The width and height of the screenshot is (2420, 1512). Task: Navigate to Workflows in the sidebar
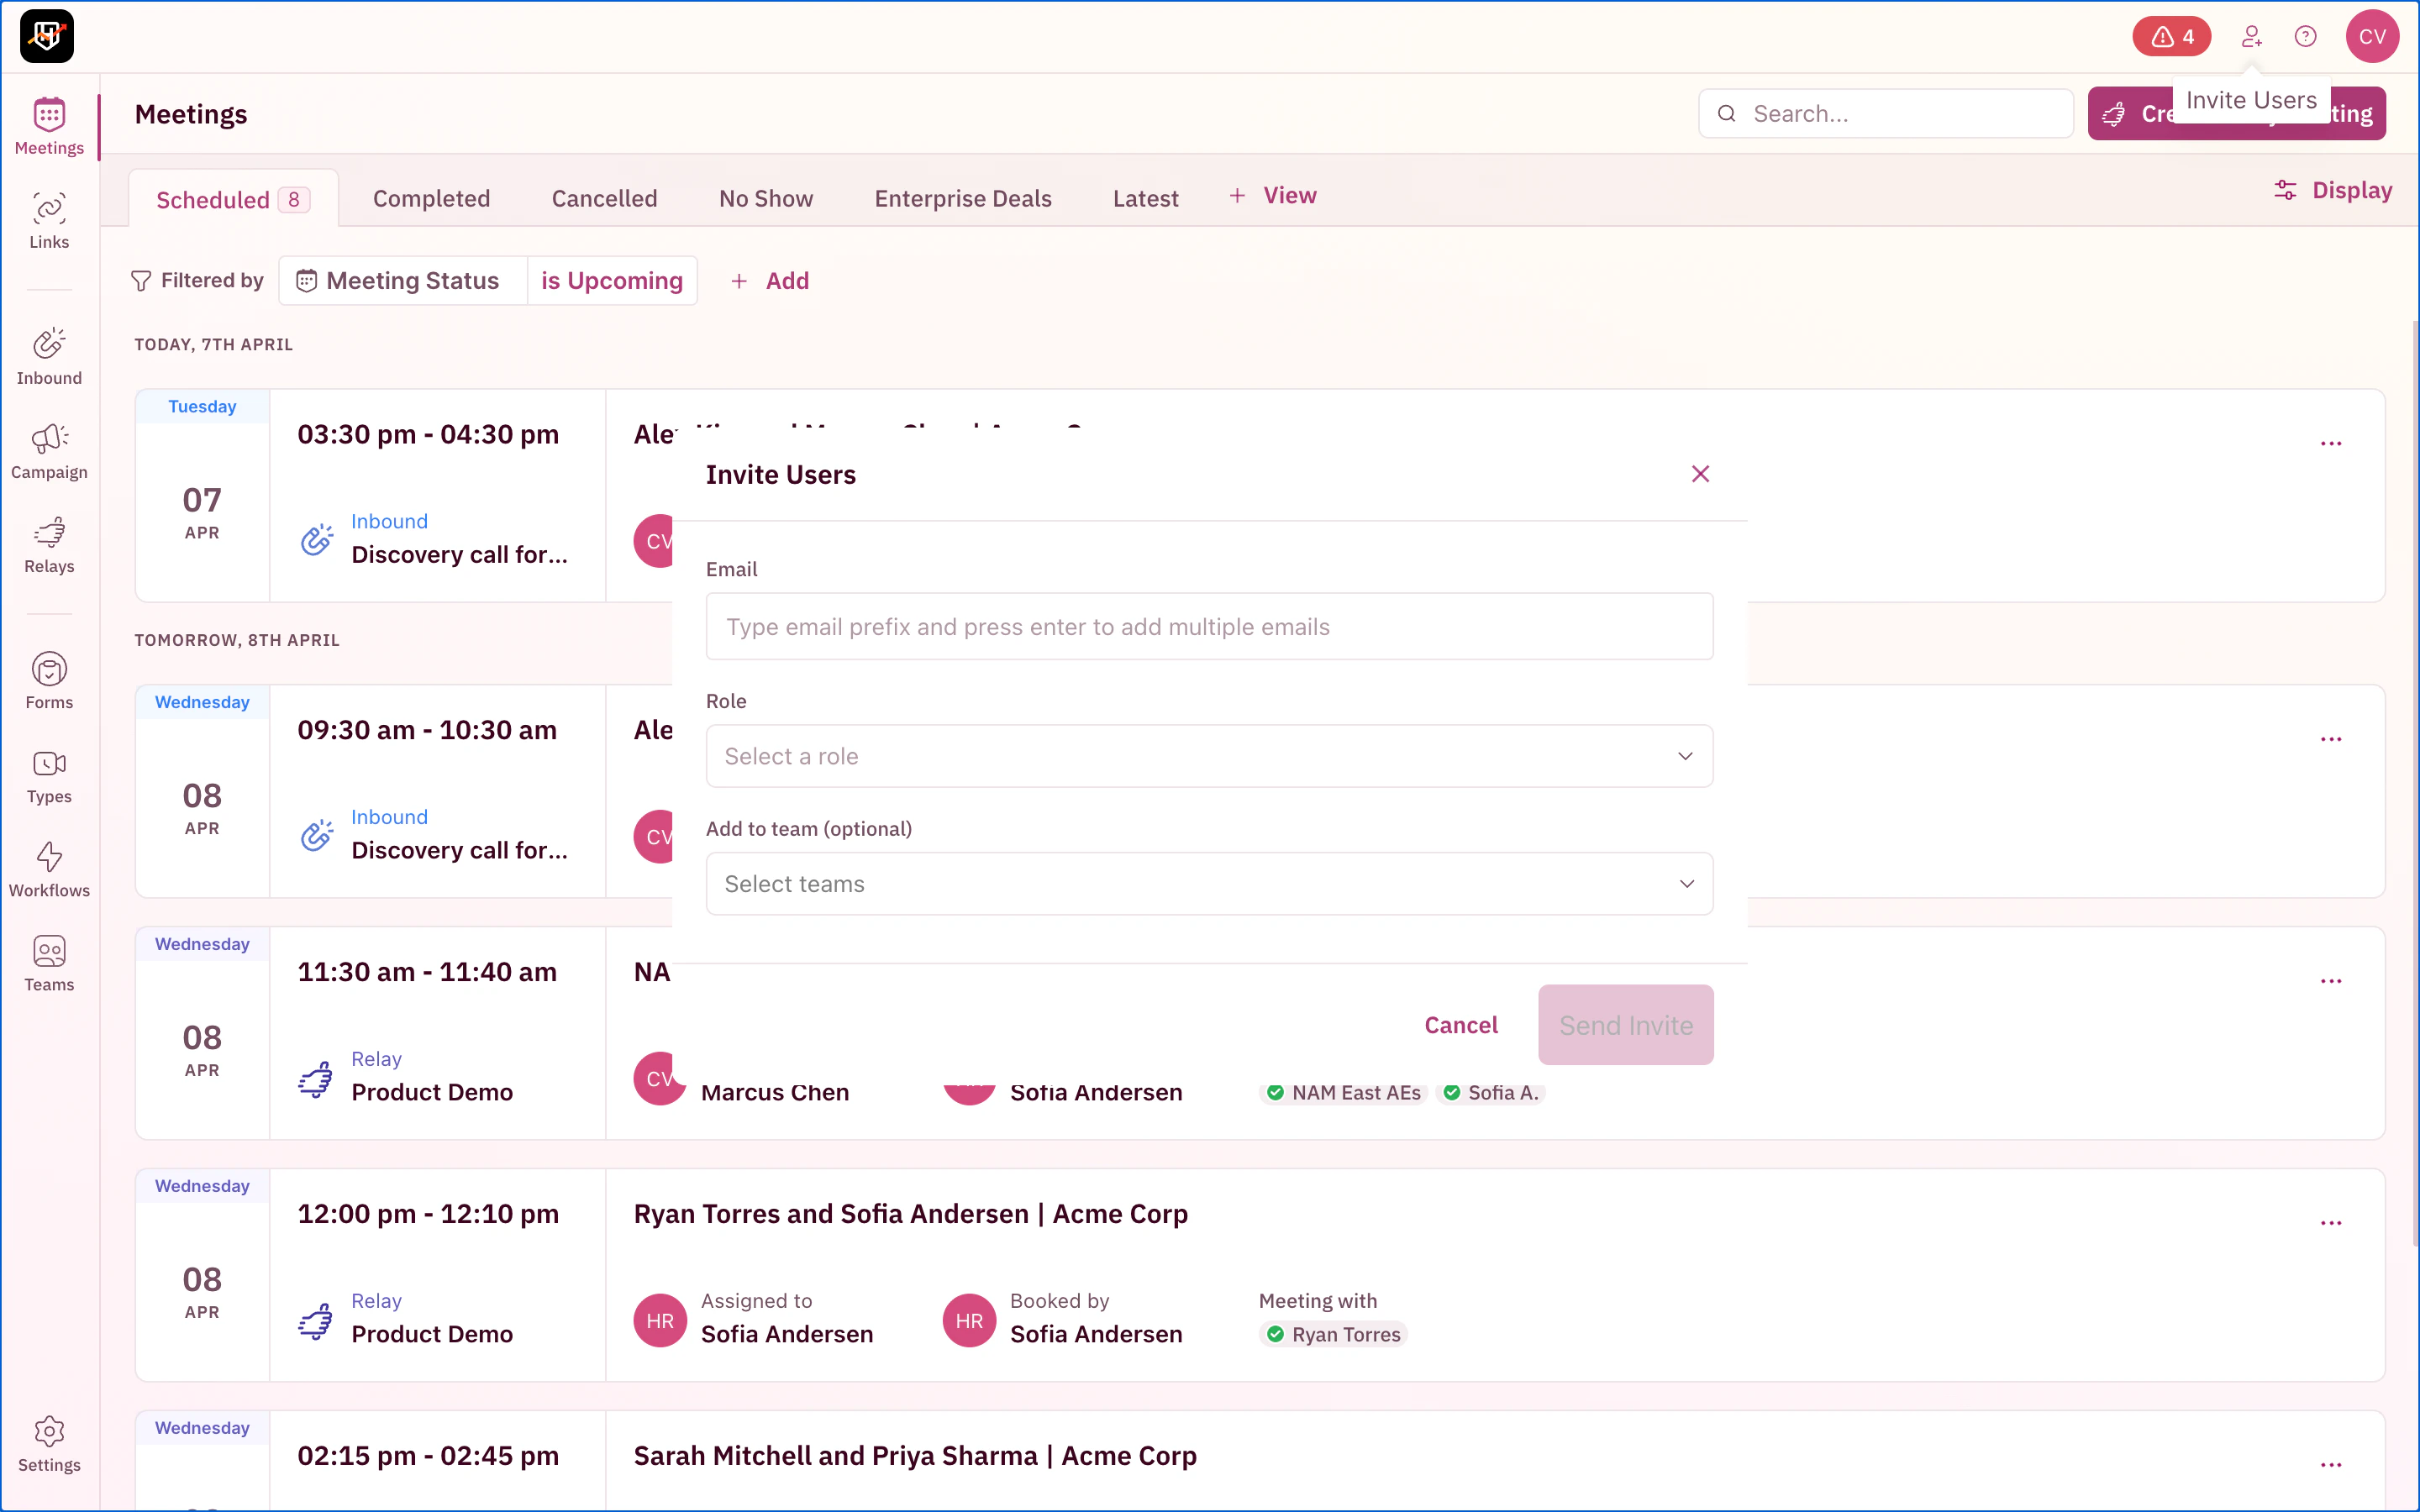pyautogui.click(x=49, y=868)
